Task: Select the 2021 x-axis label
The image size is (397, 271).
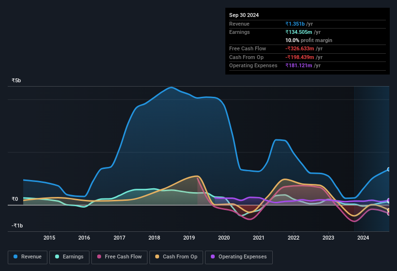Action: pos(259,238)
